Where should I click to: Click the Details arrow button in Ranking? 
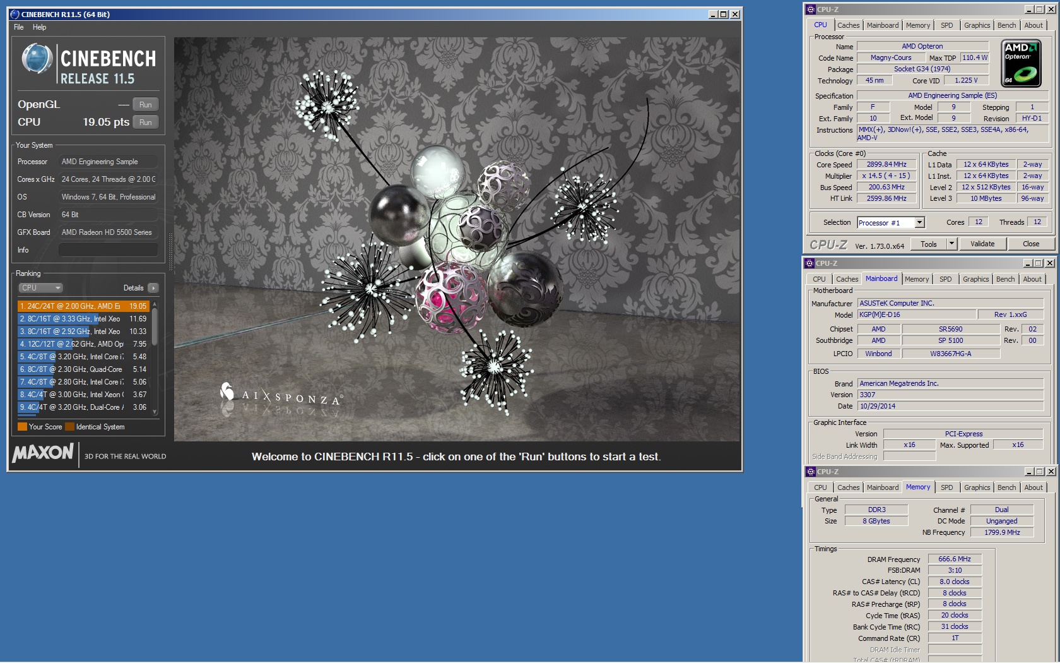tap(153, 288)
